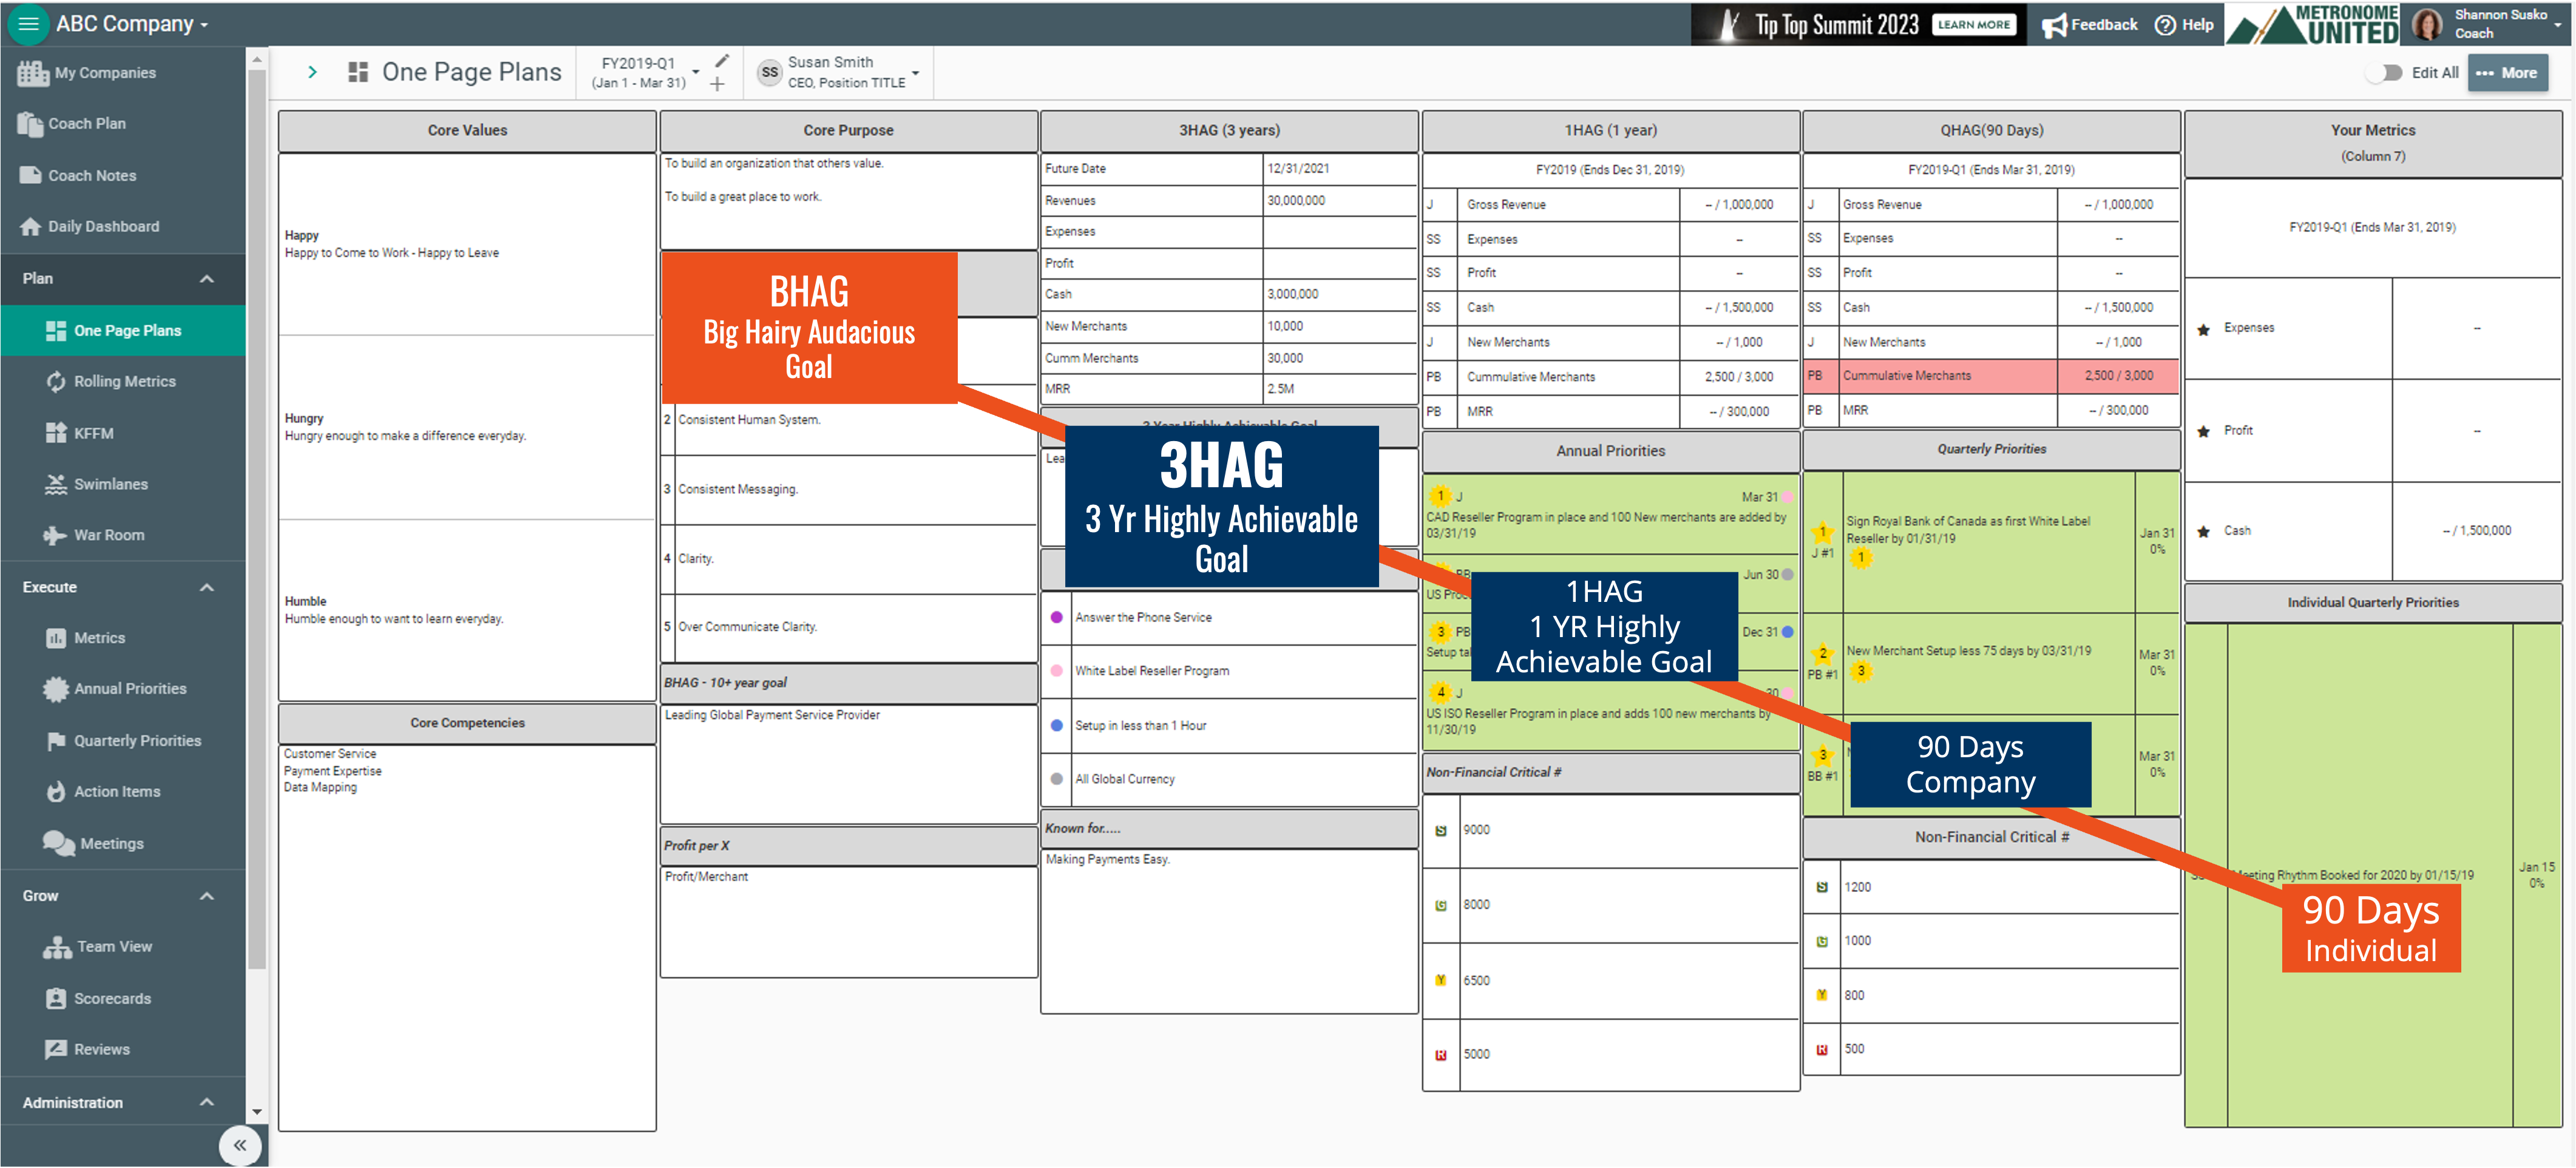Click the Leading Global Payment Service Provider text
2576x1168 pixels.
772,715
